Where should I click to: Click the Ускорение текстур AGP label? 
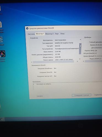tap(45, 76)
